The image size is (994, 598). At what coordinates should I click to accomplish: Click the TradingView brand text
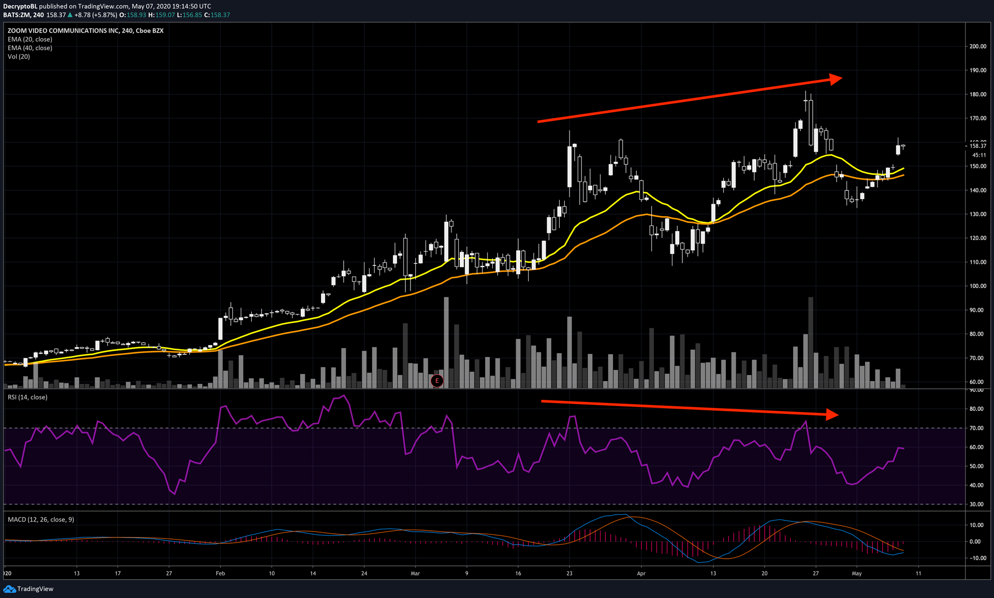tap(35, 589)
